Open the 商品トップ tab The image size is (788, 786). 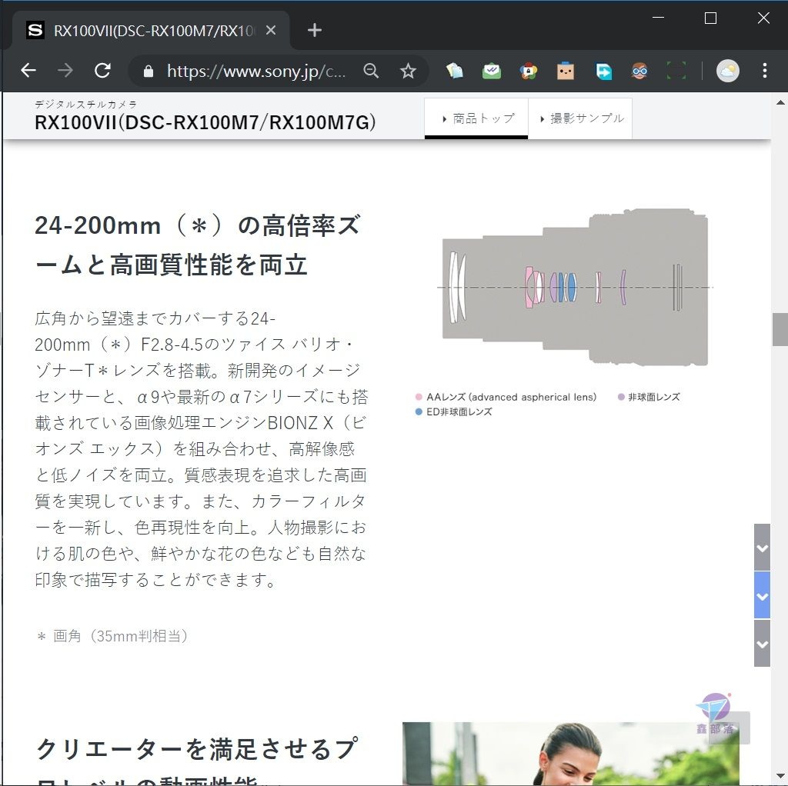pyautogui.click(x=476, y=118)
